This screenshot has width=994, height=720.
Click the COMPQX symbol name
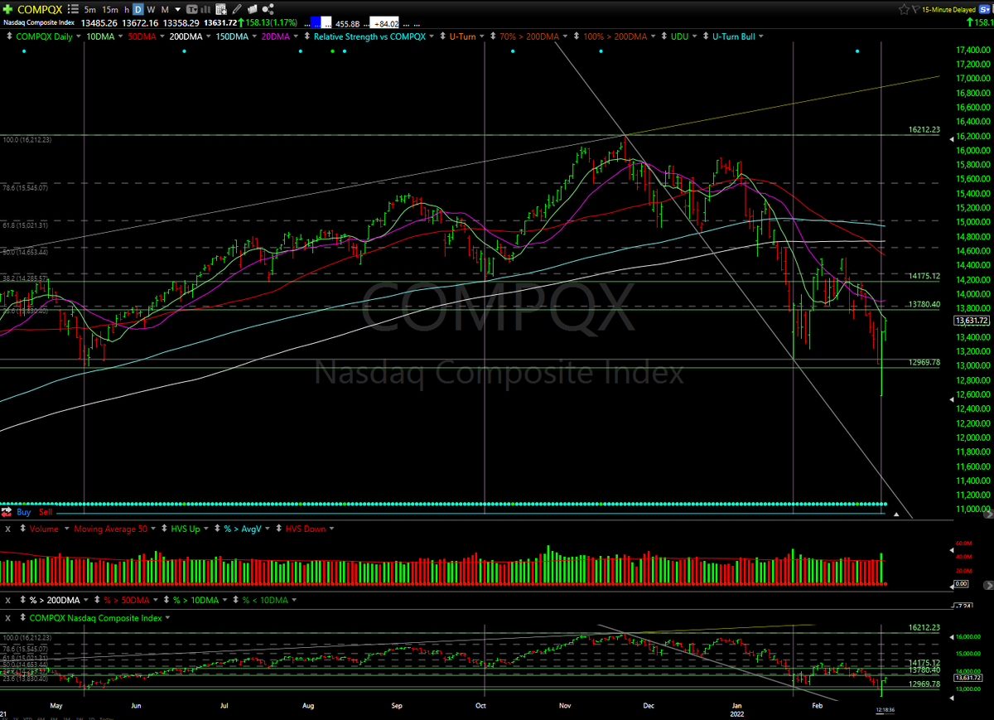click(x=40, y=9)
